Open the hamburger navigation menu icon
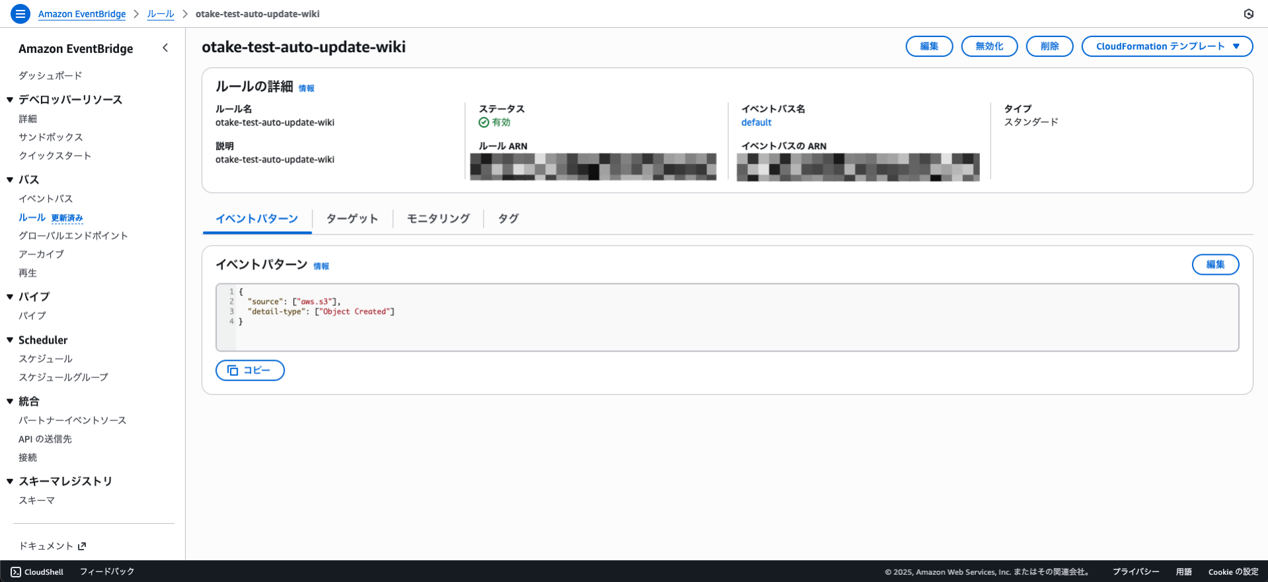This screenshot has width=1268, height=582. [x=20, y=13]
